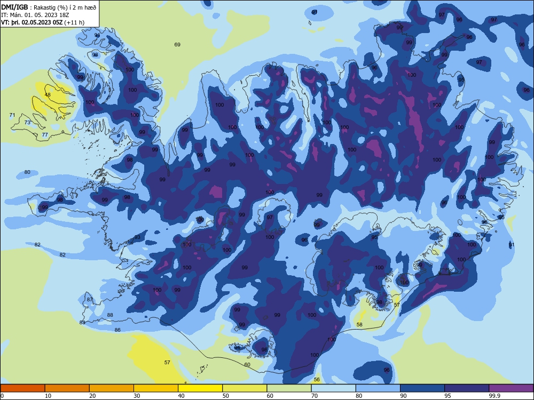Click the '86' humidity value on the map
This screenshot has height=400, width=534.
(117, 330)
